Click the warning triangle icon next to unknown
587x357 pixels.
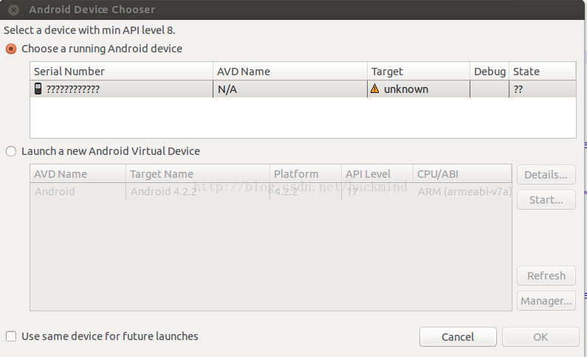point(375,89)
